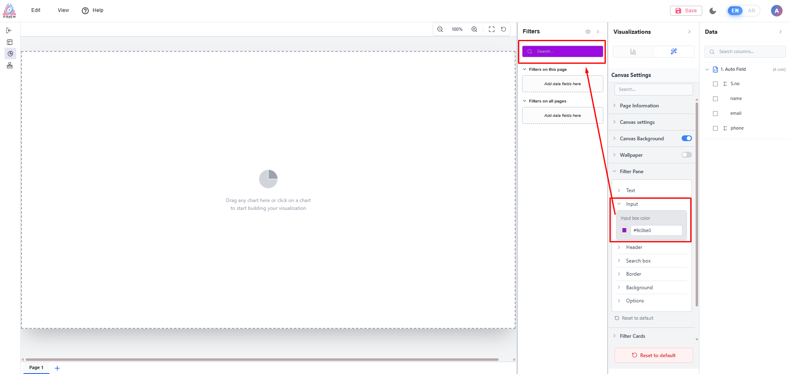The height and width of the screenshot is (374, 790).
Task: Click the Save button
Action: 686,11
